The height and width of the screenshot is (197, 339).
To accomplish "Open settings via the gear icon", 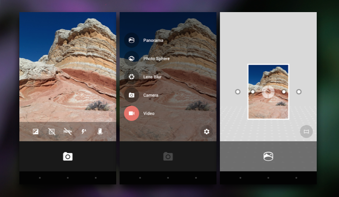I will point(206,132).
